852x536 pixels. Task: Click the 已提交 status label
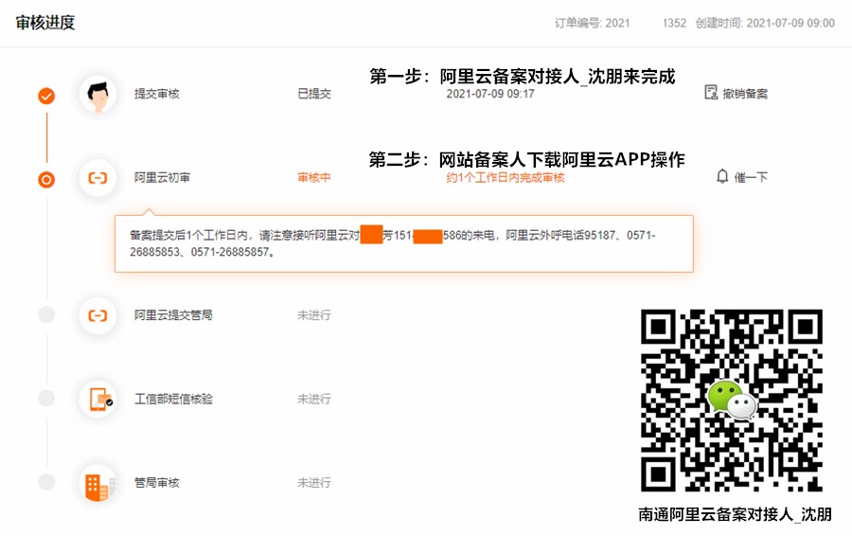(314, 94)
